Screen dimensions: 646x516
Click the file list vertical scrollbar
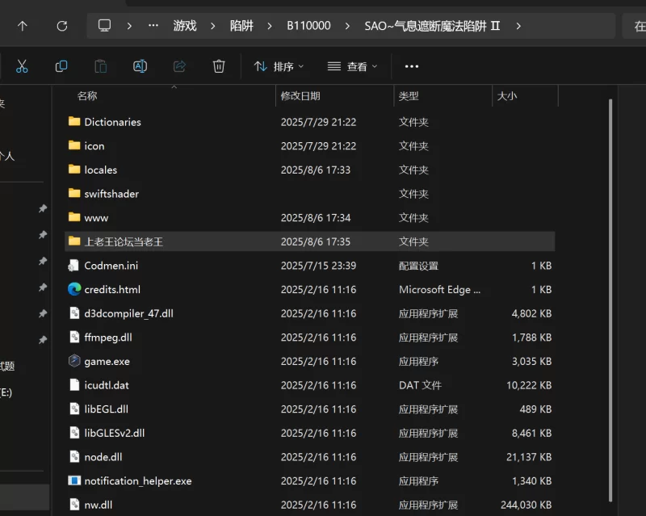[x=610, y=300]
